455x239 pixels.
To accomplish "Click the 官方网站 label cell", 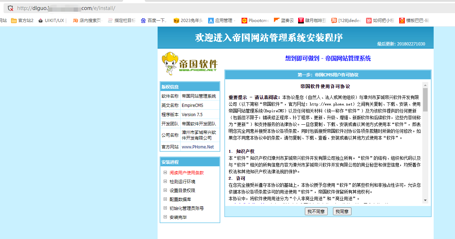I will pos(170,147).
